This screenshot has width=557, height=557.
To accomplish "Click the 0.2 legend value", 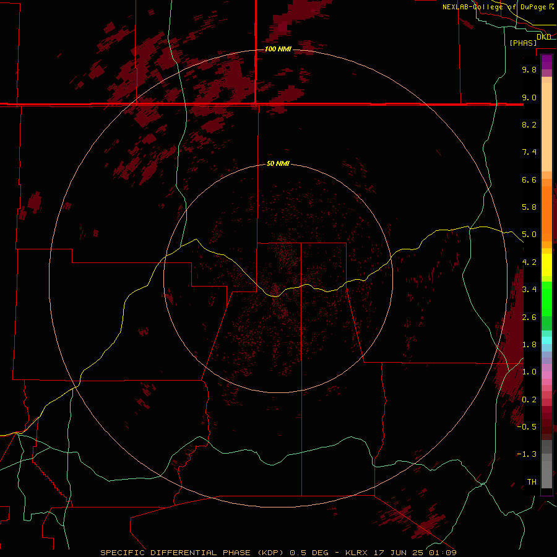I will click(529, 400).
